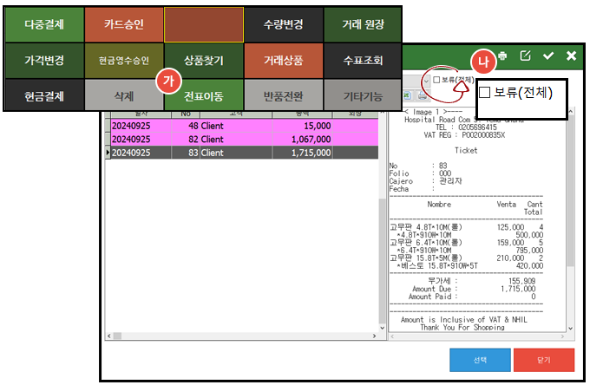Viewport: 590px width, 385px height.
Task: Click the receipt preview's scroll-down arrow
Action: [x=571, y=329]
